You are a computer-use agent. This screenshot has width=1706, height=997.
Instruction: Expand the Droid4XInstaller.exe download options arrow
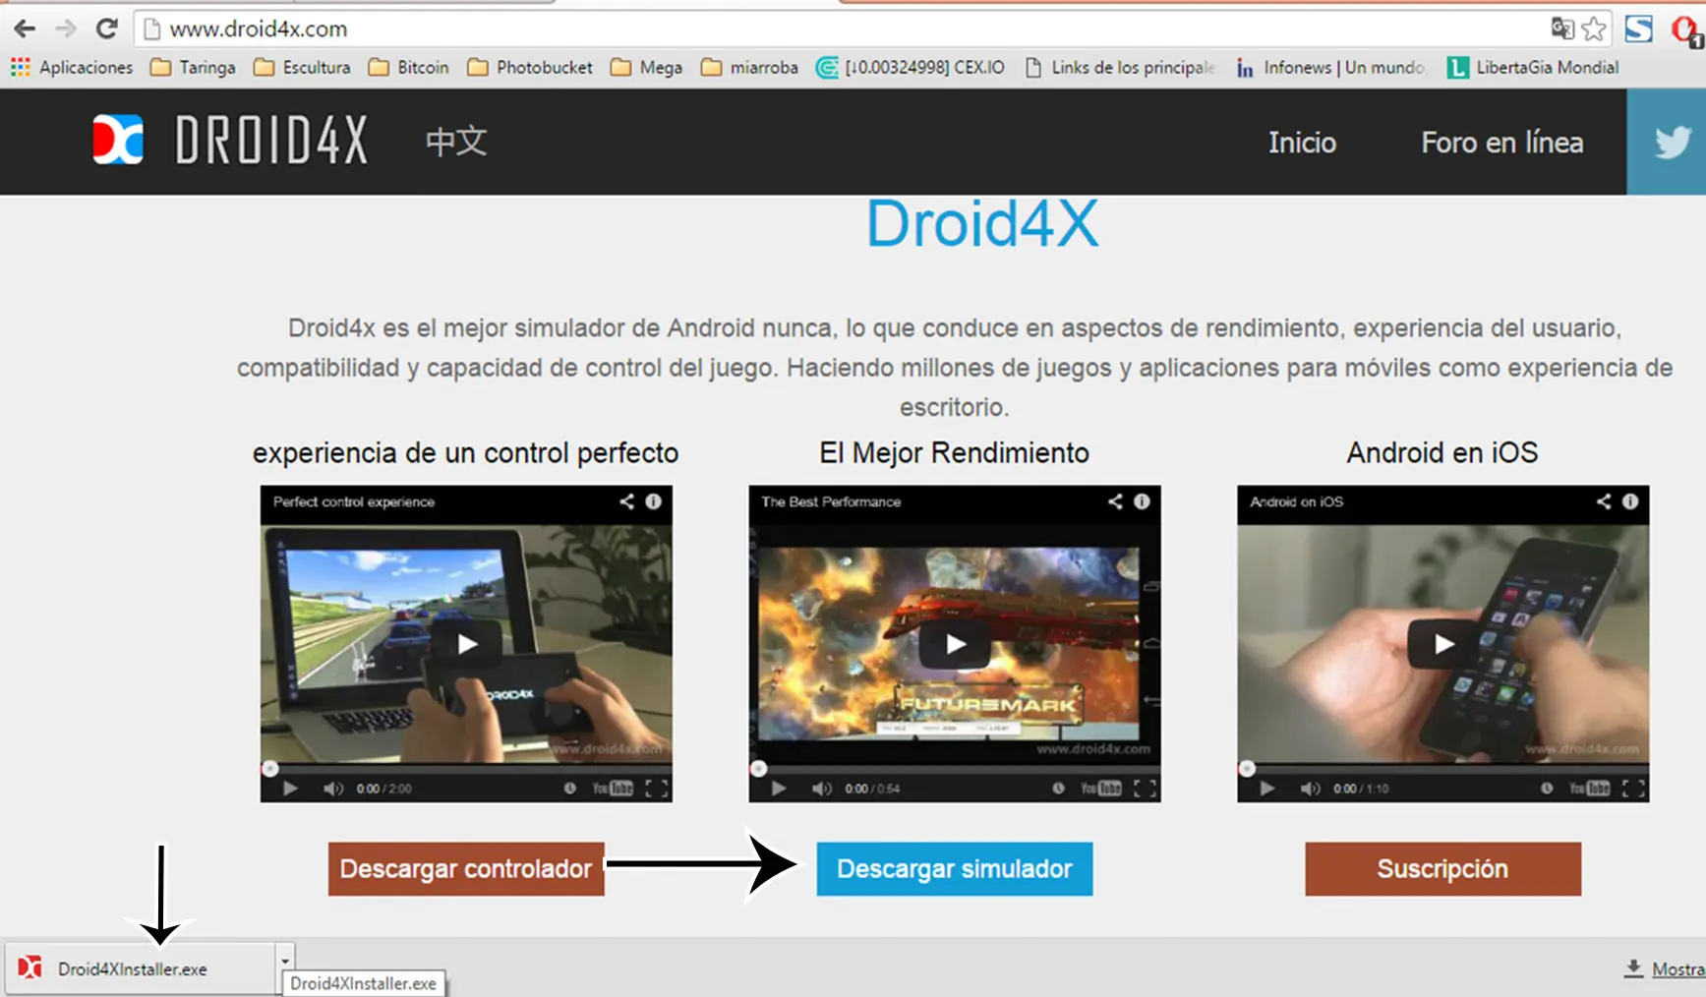(x=285, y=962)
